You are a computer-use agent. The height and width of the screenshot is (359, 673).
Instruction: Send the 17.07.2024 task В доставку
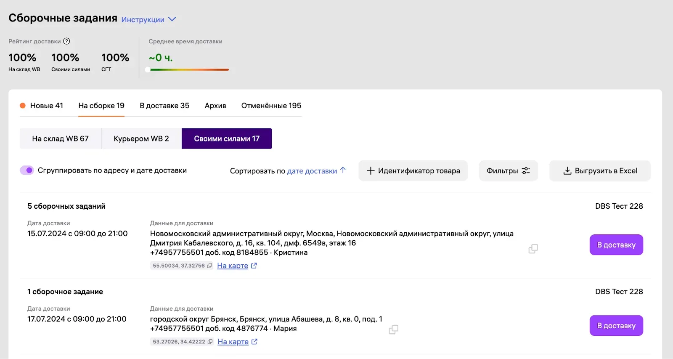pos(616,326)
